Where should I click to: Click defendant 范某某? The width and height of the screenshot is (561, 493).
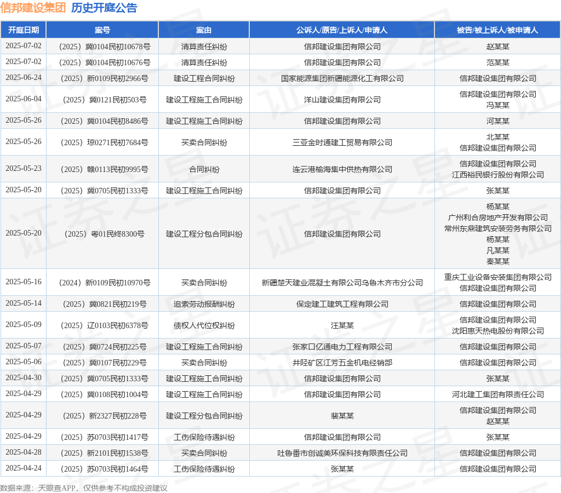tap(497, 62)
